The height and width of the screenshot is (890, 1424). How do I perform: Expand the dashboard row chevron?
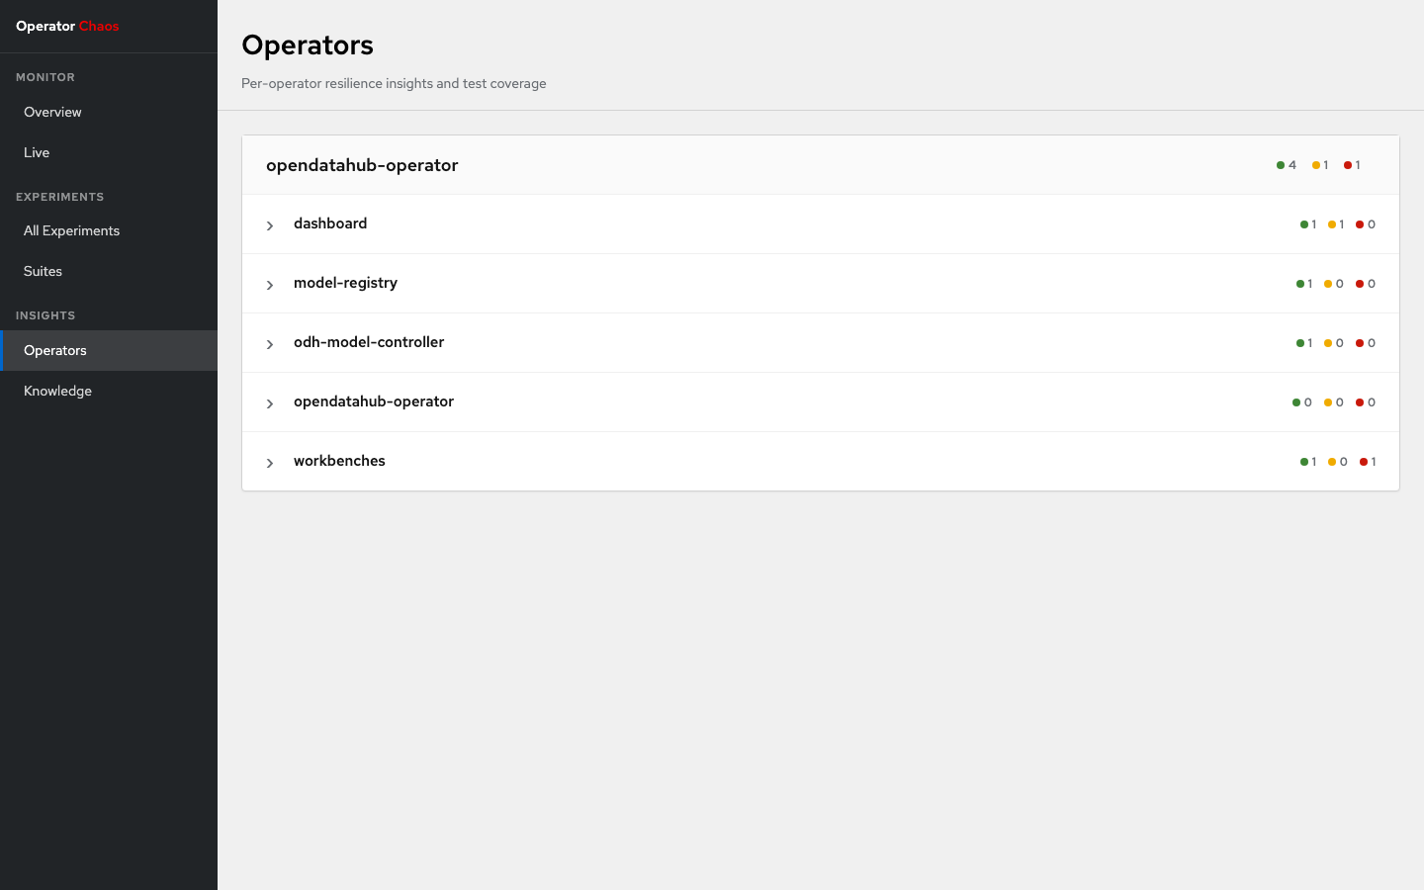[x=270, y=225]
